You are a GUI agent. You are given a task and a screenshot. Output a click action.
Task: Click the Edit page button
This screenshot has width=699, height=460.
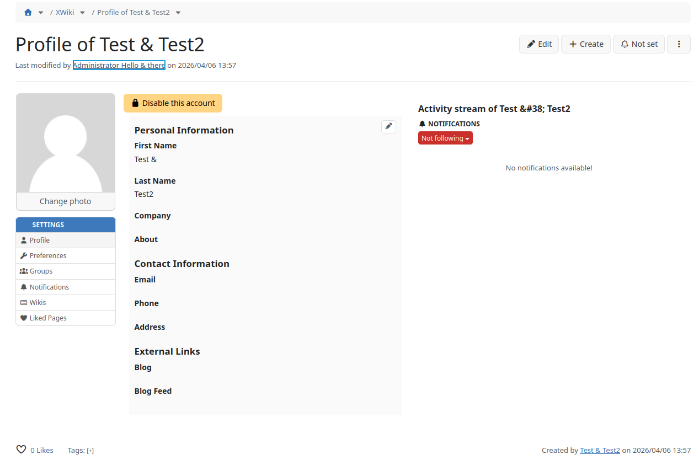tap(539, 44)
